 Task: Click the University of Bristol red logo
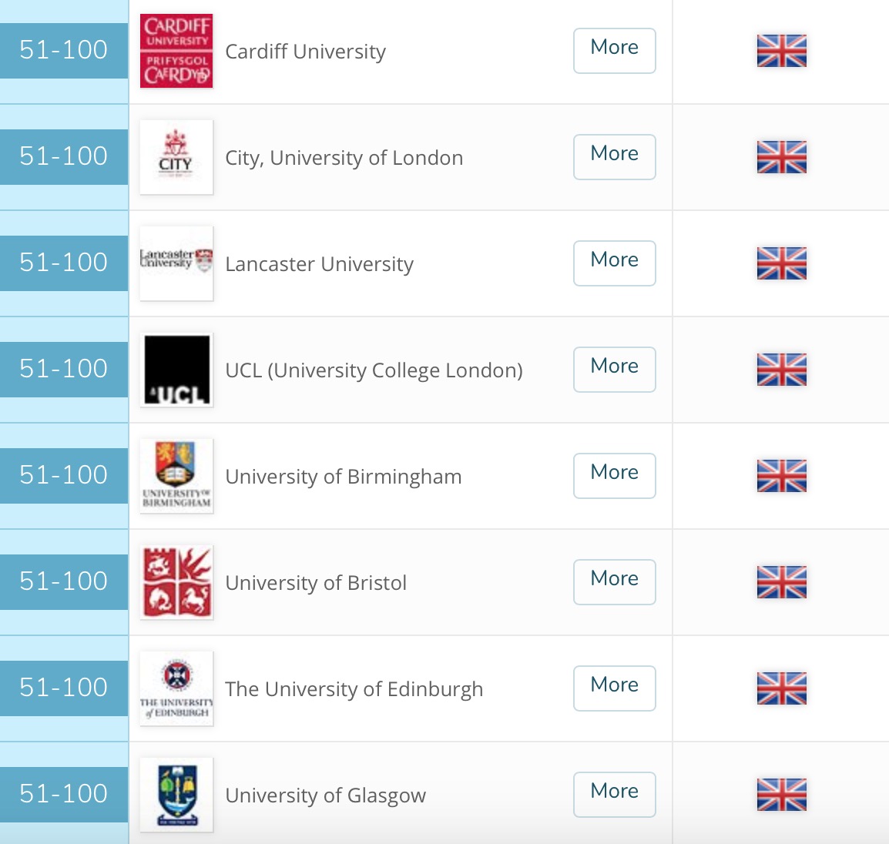(176, 582)
